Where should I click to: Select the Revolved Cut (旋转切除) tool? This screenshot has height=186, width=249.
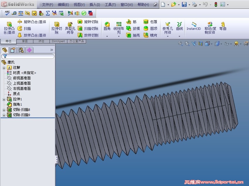(x=88, y=22)
